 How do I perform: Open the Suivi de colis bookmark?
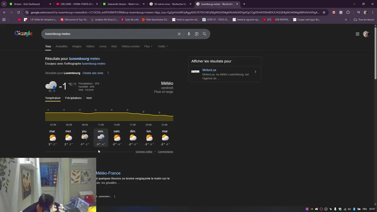coord(130,20)
